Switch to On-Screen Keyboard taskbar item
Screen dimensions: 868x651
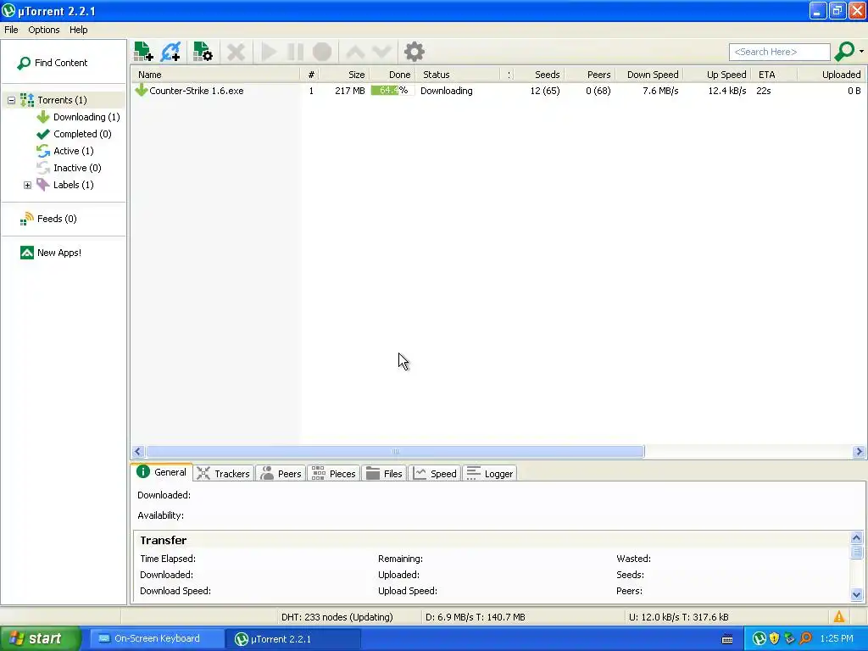[x=157, y=638]
